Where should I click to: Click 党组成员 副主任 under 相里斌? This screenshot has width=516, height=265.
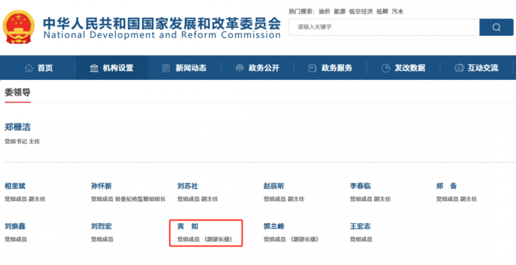(25, 199)
